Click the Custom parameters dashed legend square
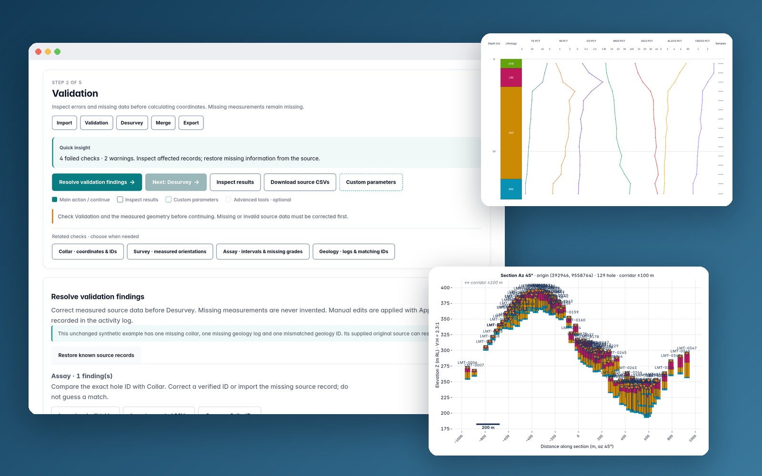Screen dimensions: 762x476 pyautogui.click(x=169, y=199)
